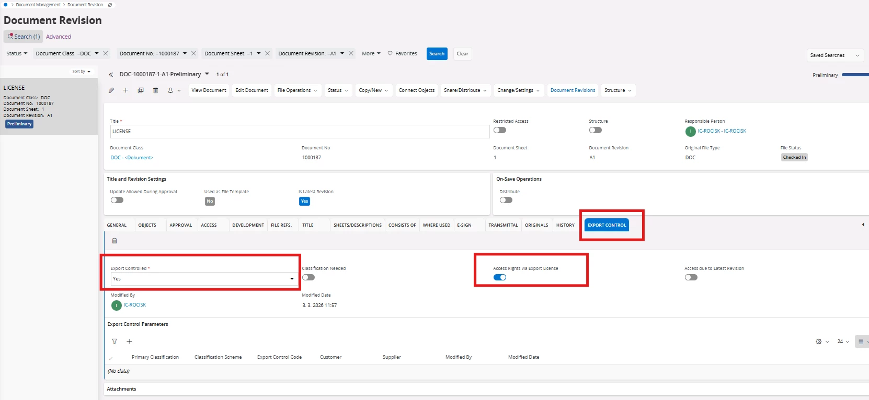The image size is (869, 400).
Task: Open the record selector arrow beside DOC-1000187-1-A1-Preliminary
Action: (207, 74)
